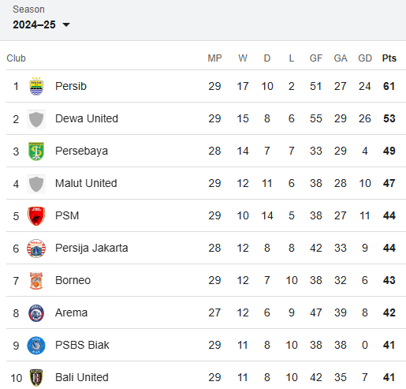The image size is (406, 389).
Task: Click the Borneo orange crest
Action: pos(36,281)
